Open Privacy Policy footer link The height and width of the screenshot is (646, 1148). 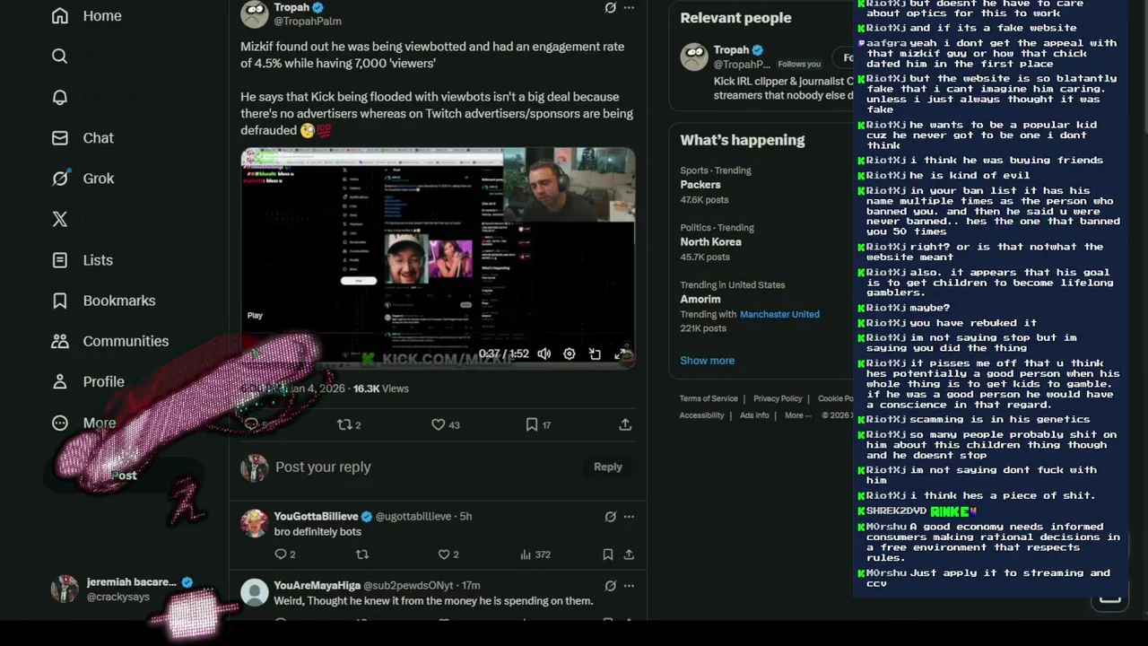[x=778, y=398]
